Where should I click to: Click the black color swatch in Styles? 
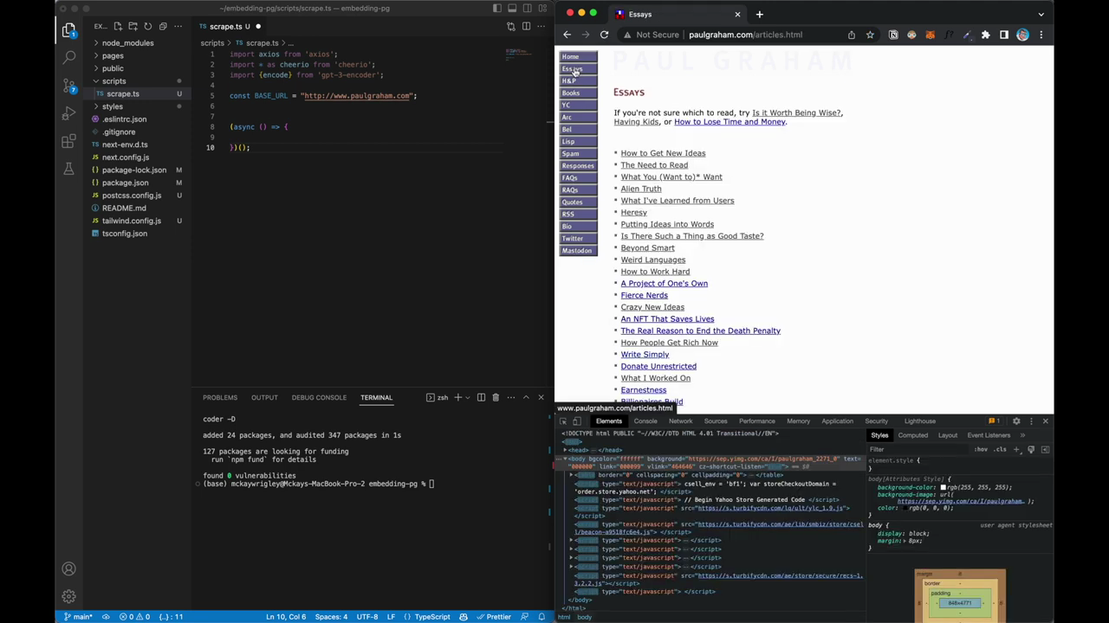[x=907, y=508]
